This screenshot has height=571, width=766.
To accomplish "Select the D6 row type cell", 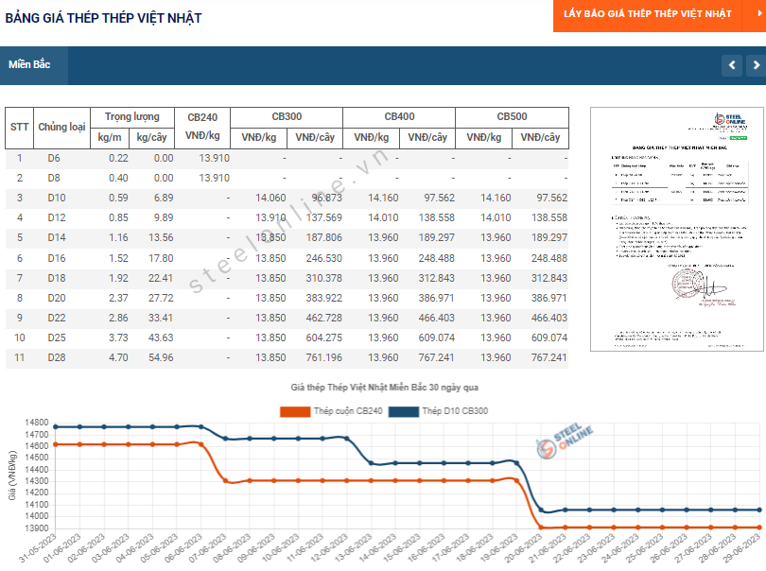I will 54,158.
